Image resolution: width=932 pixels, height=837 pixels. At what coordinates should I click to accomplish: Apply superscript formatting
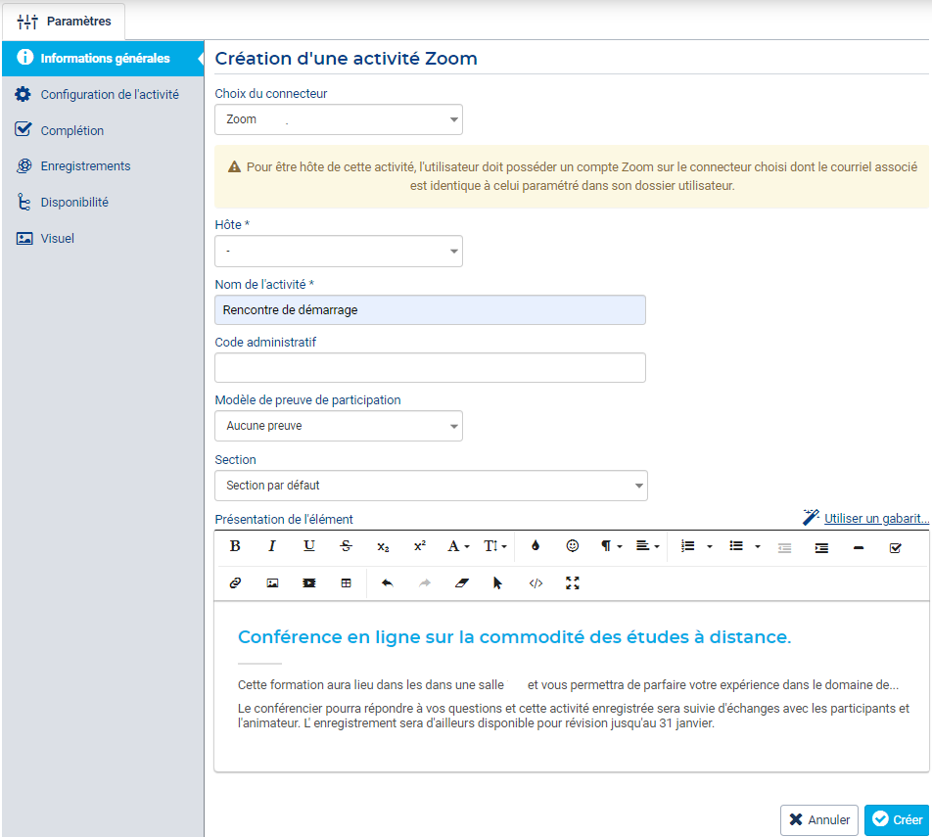tap(420, 546)
